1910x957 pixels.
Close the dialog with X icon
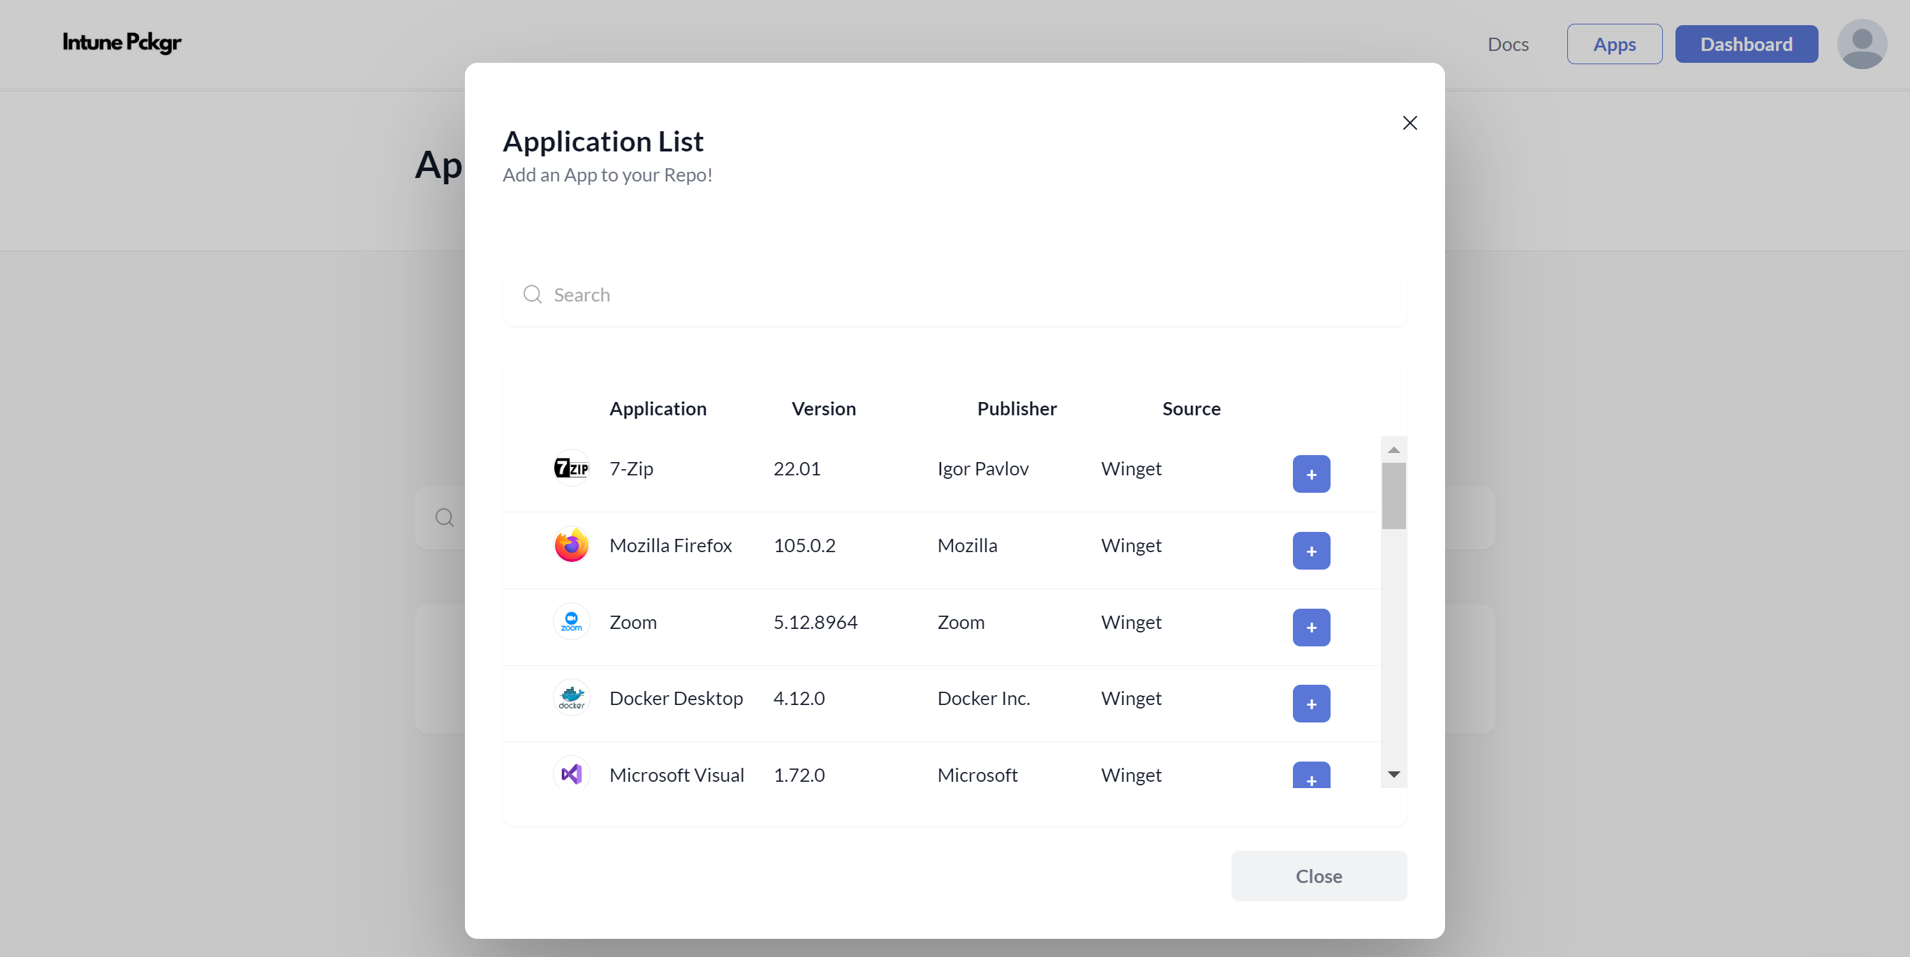pos(1409,123)
